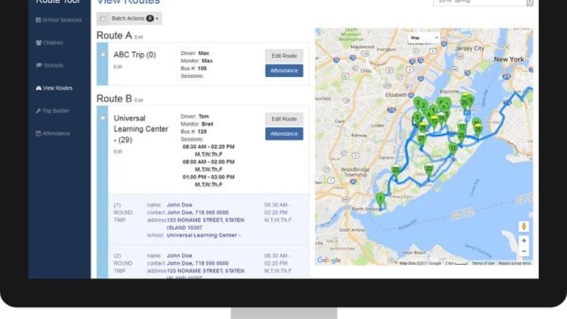Image resolution: width=567 pixels, height=319 pixels.
Task: Open View Routes in the sidebar
Action: 57,88
